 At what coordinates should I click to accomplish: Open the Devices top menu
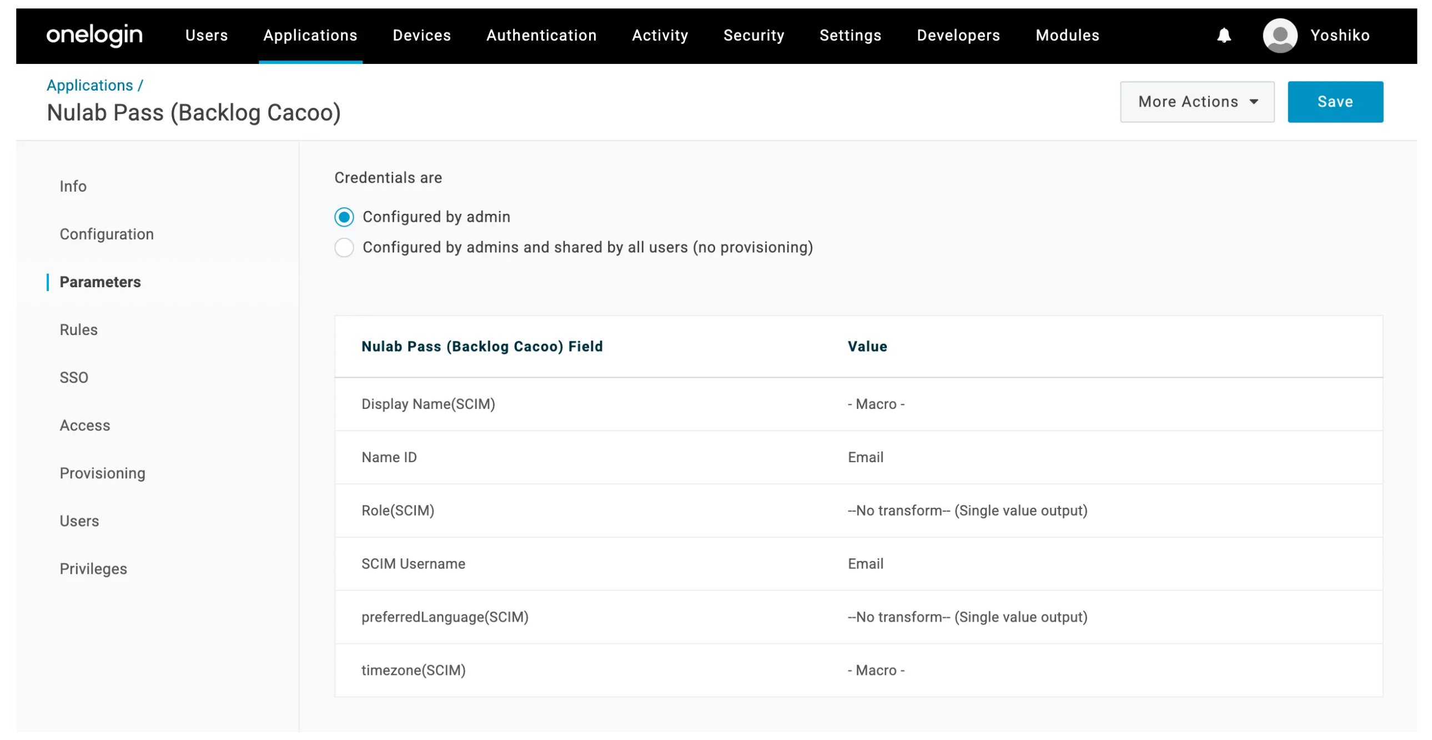pyautogui.click(x=422, y=36)
